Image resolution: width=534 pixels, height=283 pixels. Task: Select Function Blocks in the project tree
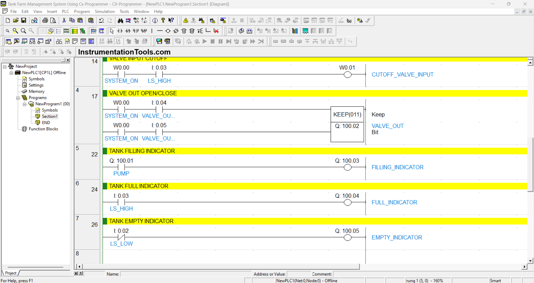(x=43, y=129)
